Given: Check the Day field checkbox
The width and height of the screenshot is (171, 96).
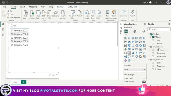Looking at the screenshot, I should coord(153,40).
